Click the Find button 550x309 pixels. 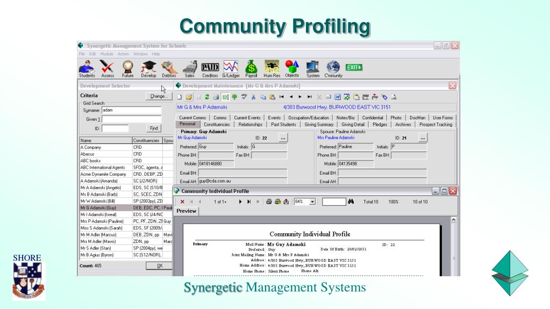(154, 128)
